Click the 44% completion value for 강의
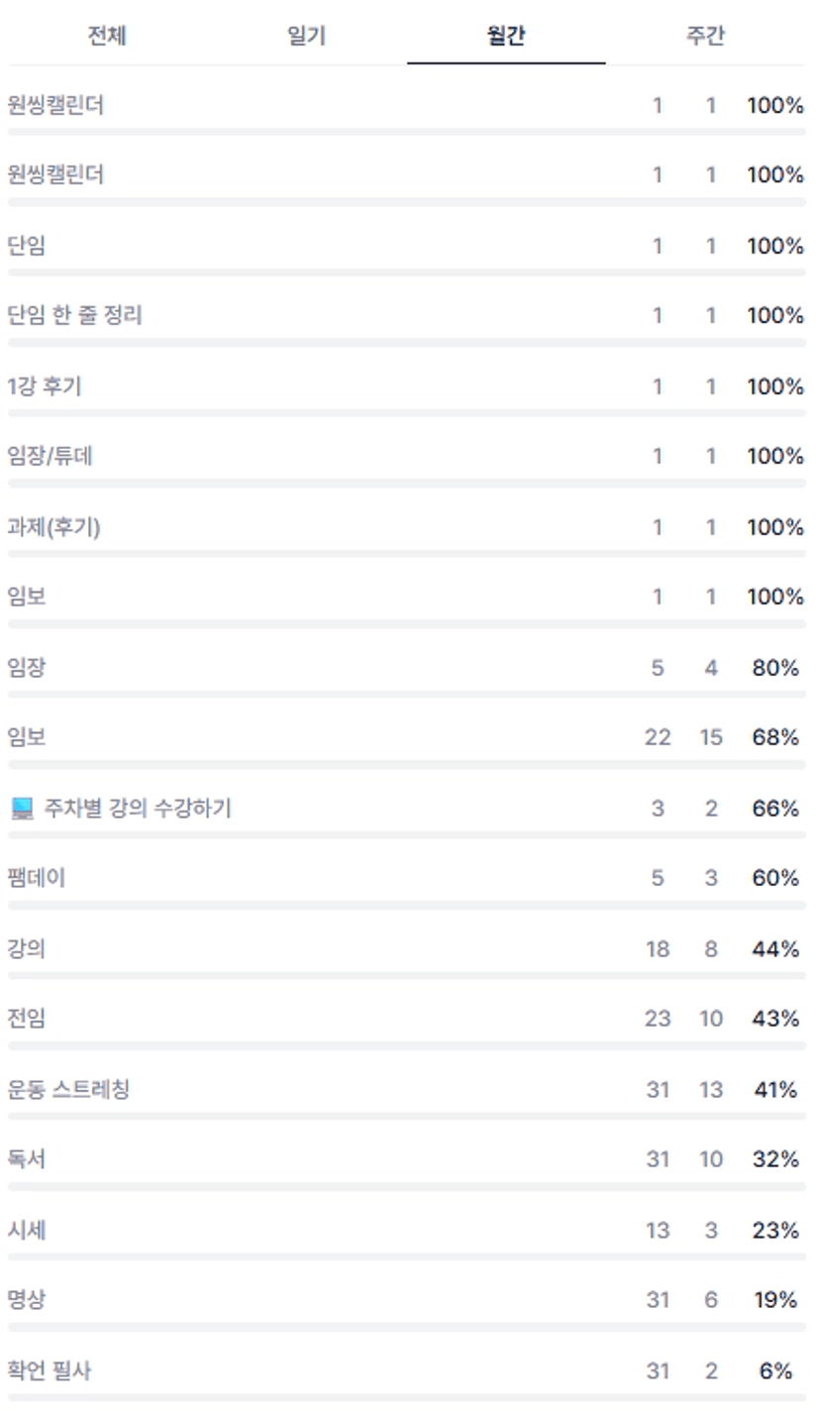819x1416 pixels. point(774,949)
